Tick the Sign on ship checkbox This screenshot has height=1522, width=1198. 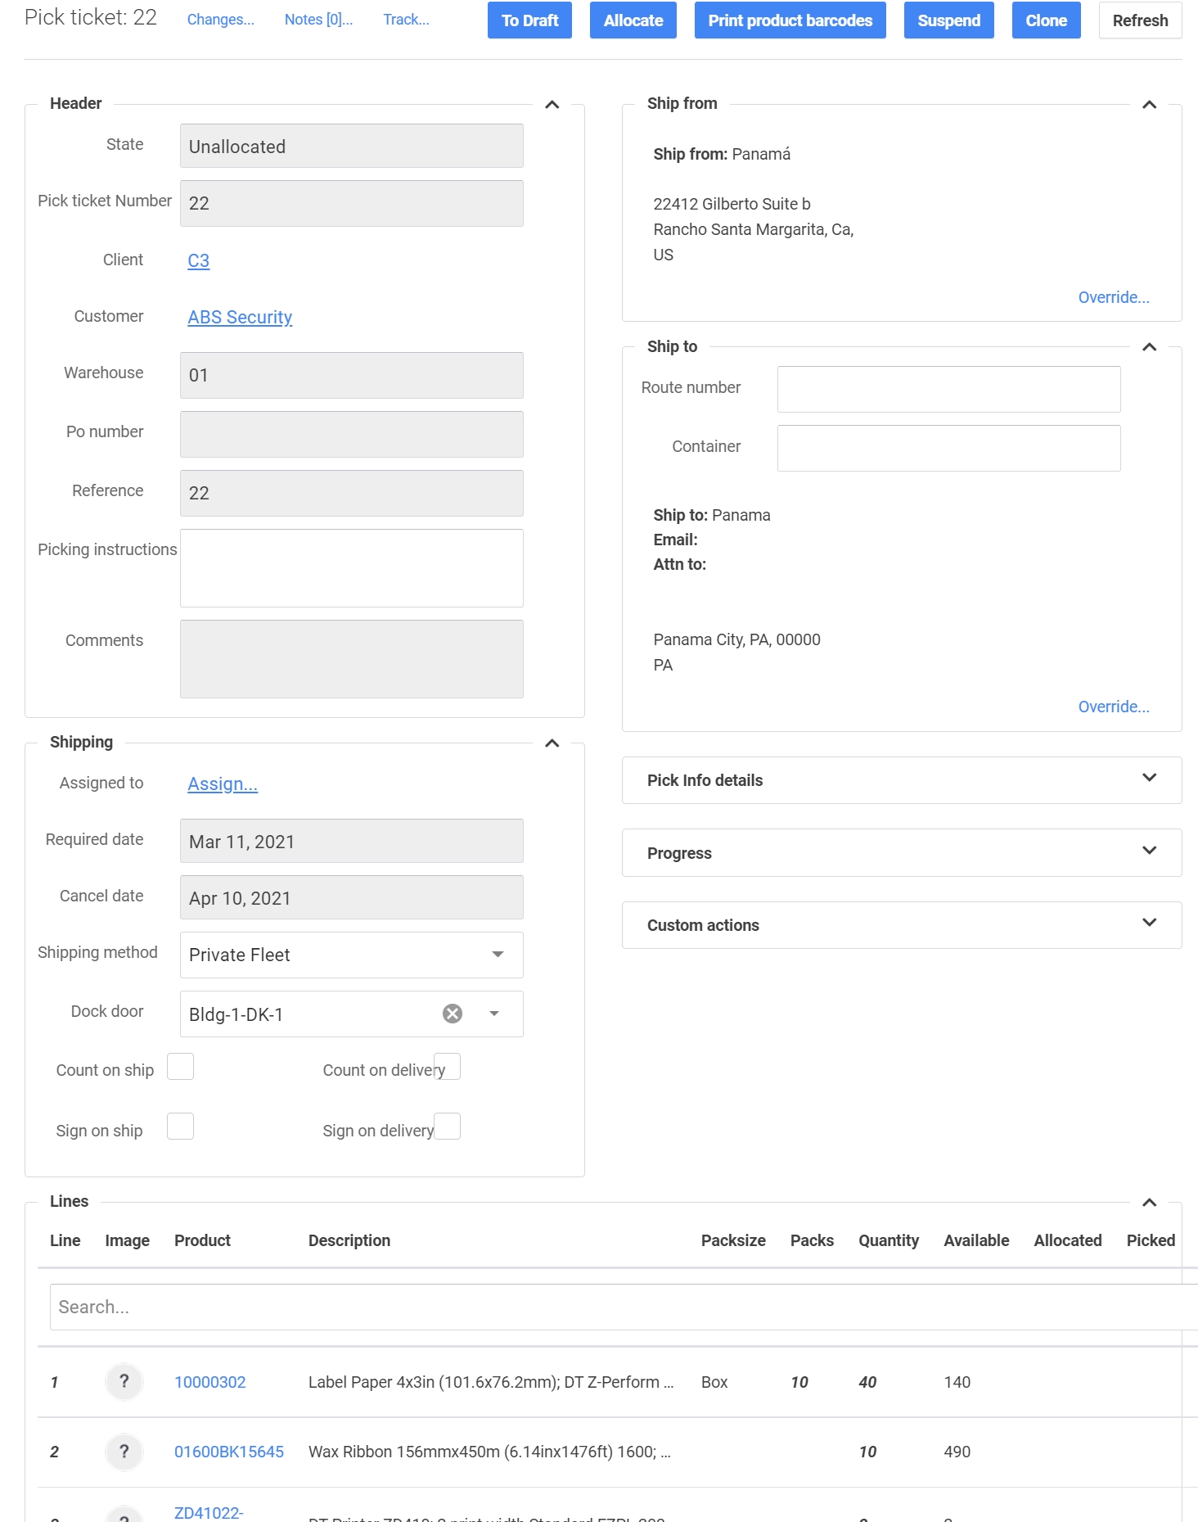180,1127
